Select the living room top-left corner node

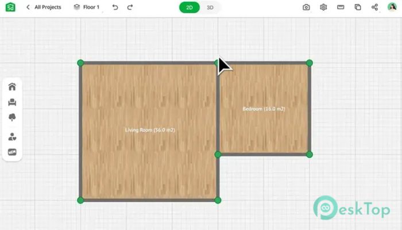pos(80,63)
